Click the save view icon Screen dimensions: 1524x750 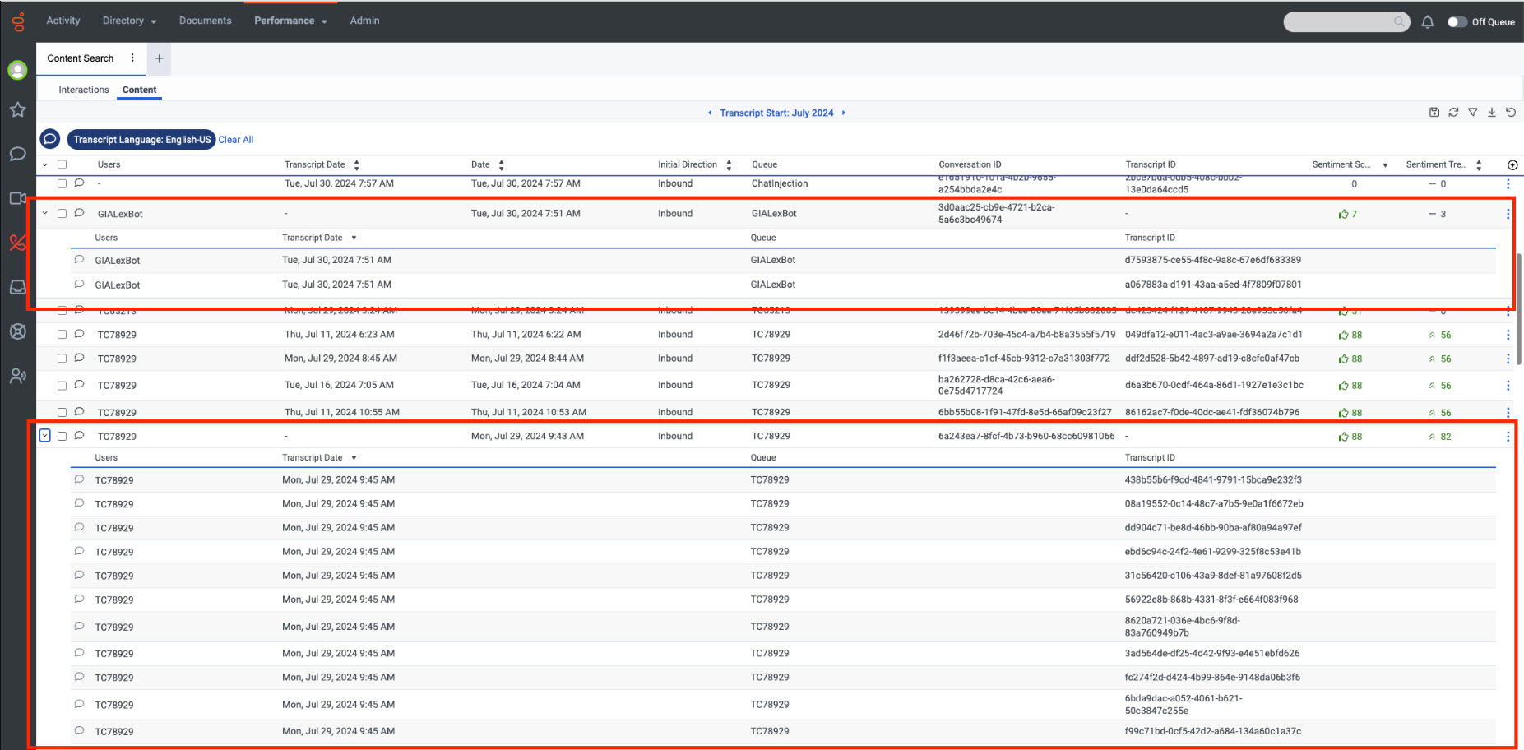[x=1434, y=113]
